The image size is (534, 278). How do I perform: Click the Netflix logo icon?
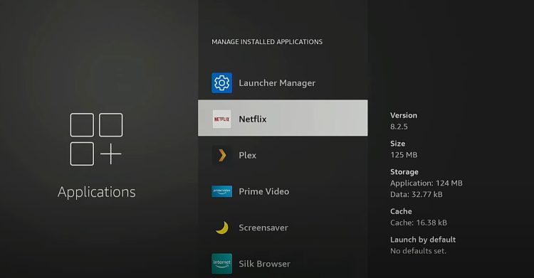pos(221,119)
